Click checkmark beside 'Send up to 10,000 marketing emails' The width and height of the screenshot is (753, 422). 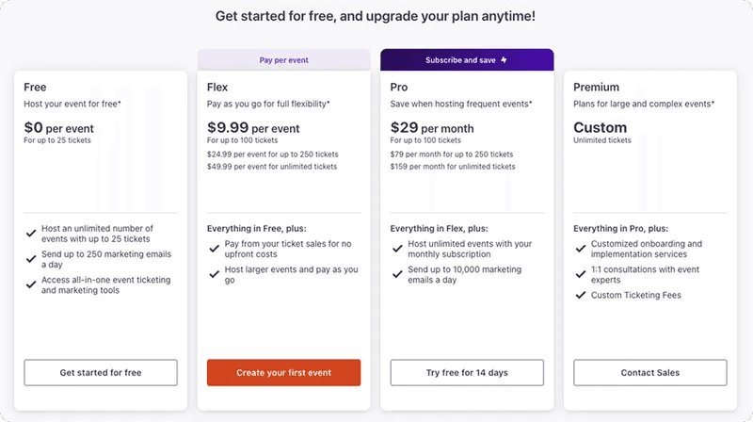click(398, 272)
